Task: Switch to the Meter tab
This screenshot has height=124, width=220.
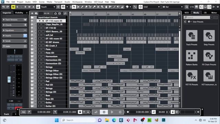Action: click(x=214, y=13)
